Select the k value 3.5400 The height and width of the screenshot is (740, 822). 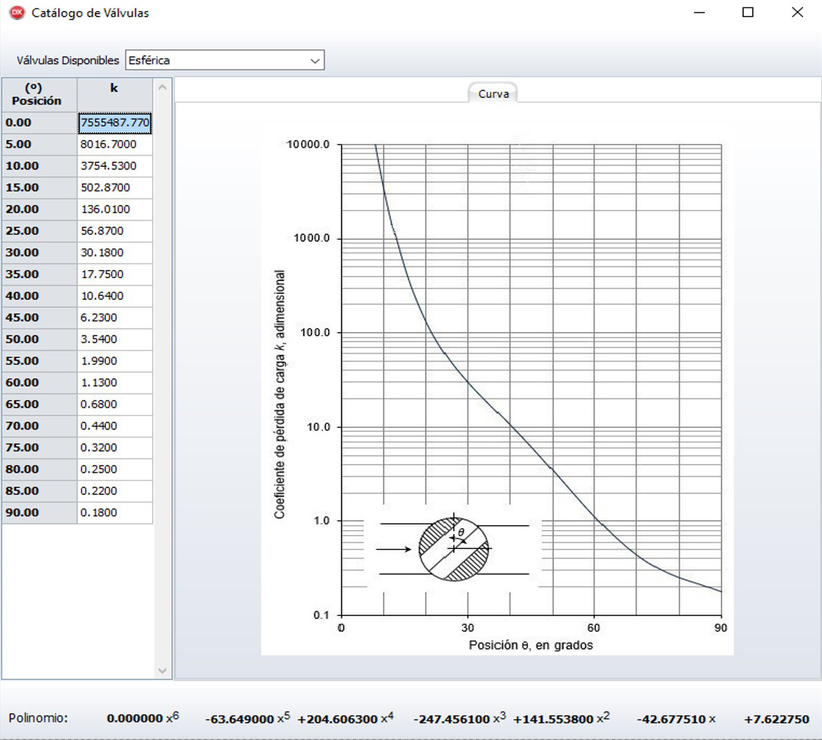tap(115, 340)
